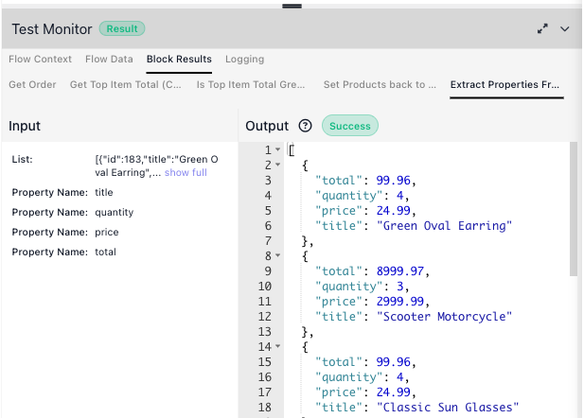Switch to the Flow Data tab
Image resolution: width=584 pixels, height=418 pixels.
click(x=109, y=60)
